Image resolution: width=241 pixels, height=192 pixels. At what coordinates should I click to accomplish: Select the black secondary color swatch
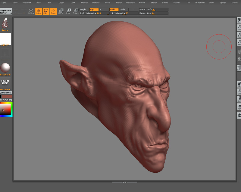tap(1, 97)
